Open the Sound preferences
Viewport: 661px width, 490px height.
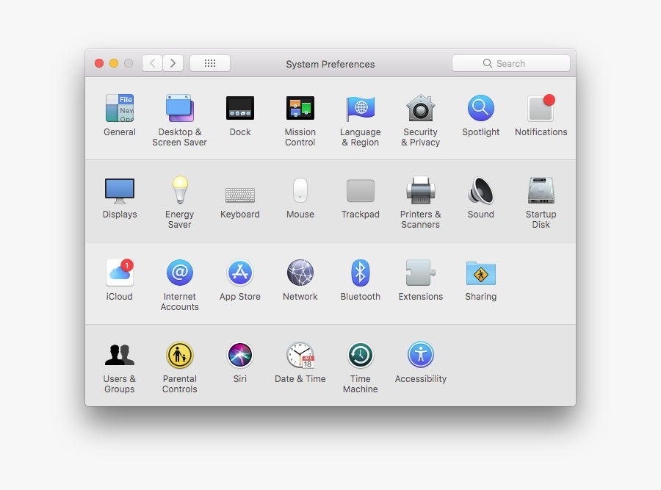point(481,191)
